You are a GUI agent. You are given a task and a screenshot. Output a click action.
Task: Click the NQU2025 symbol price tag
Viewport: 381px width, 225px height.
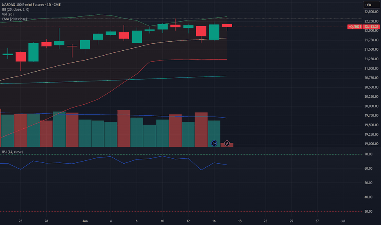coord(355,27)
